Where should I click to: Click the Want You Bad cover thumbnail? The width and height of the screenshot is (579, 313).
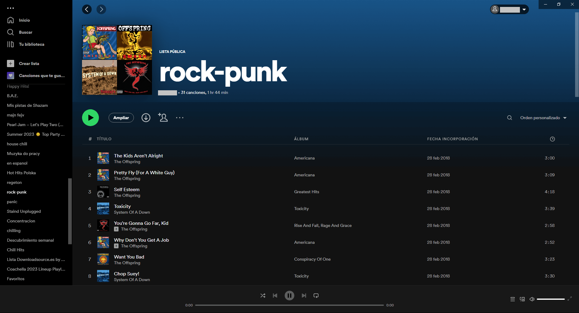click(x=103, y=259)
